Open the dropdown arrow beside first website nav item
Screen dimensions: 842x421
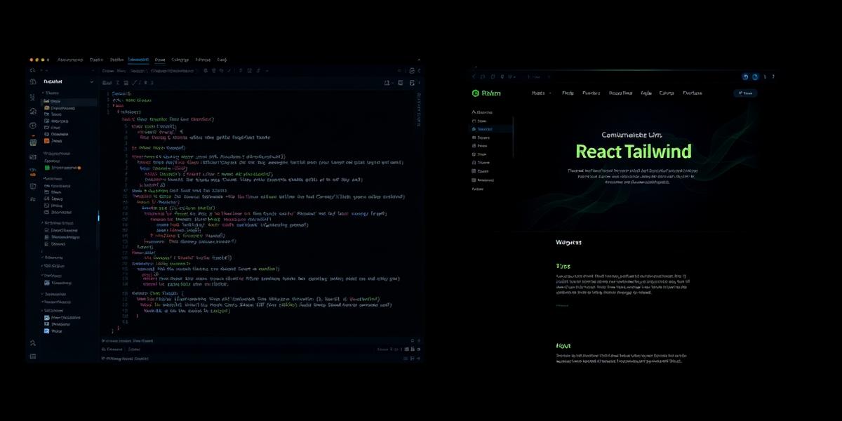pos(550,93)
